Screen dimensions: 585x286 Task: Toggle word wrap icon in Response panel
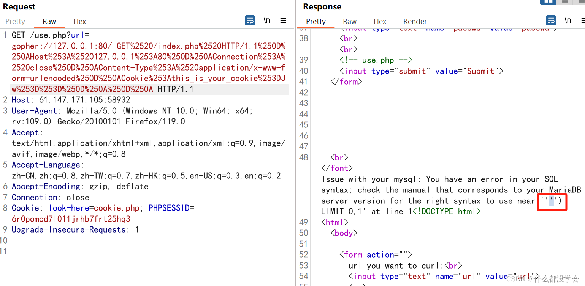(x=551, y=20)
